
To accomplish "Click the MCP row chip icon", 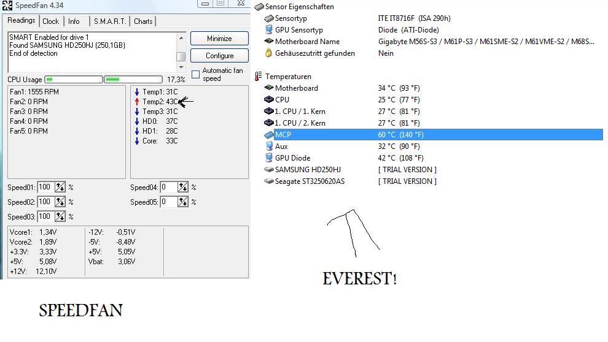I will tap(269, 135).
